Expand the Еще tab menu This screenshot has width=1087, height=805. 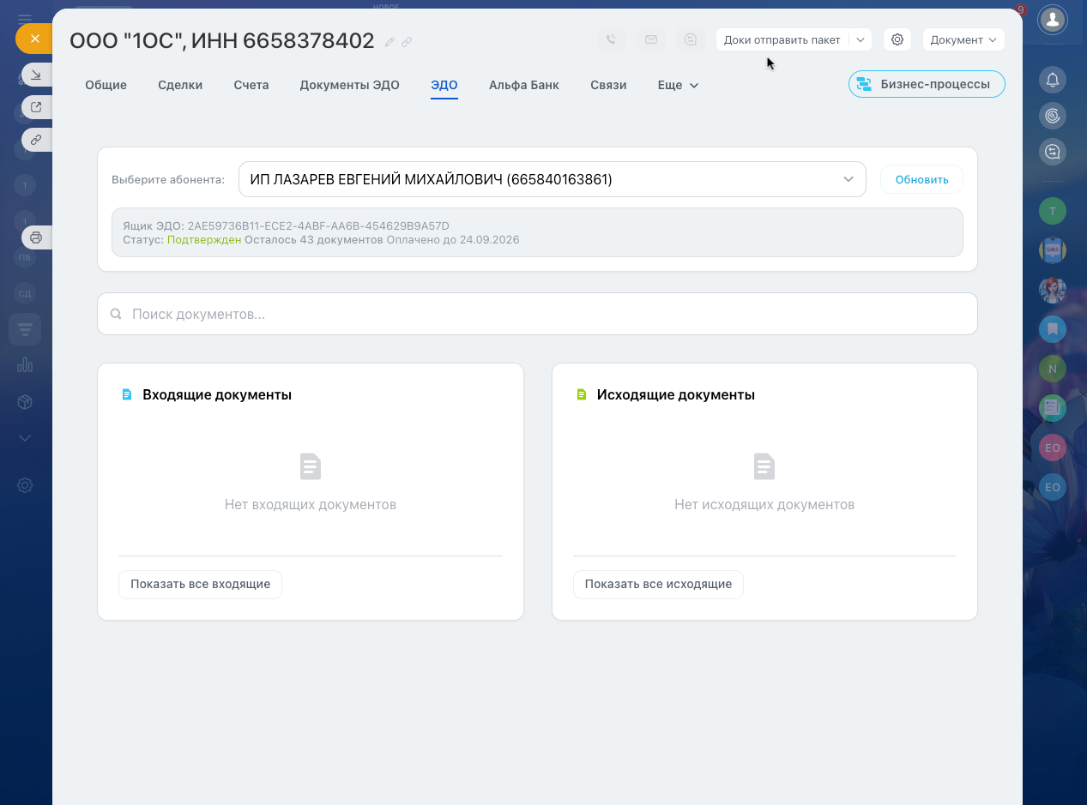click(678, 85)
